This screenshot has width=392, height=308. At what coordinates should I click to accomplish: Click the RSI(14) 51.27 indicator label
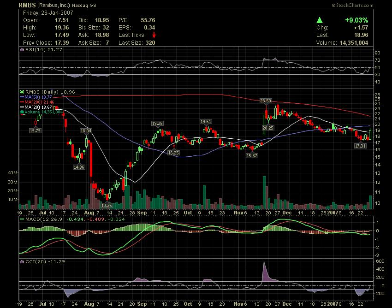pyautogui.click(x=44, y=49)
